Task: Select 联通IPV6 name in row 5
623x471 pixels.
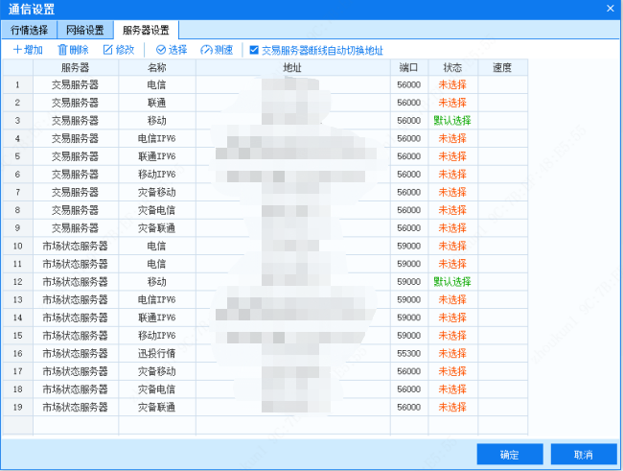Action: 157,156
